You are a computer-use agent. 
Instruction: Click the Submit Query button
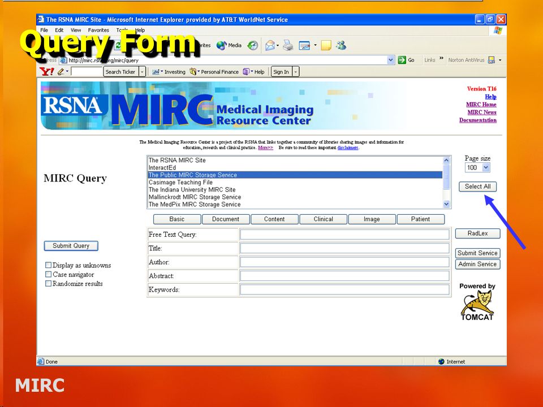[71, 246]
